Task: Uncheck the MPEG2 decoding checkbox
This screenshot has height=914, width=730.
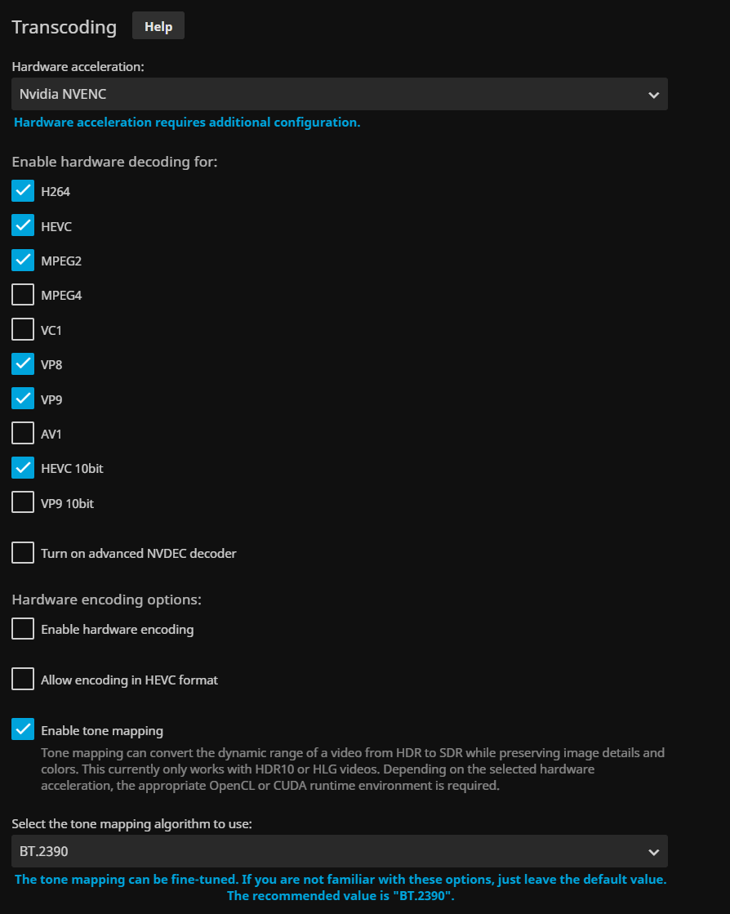Action: 23,261
